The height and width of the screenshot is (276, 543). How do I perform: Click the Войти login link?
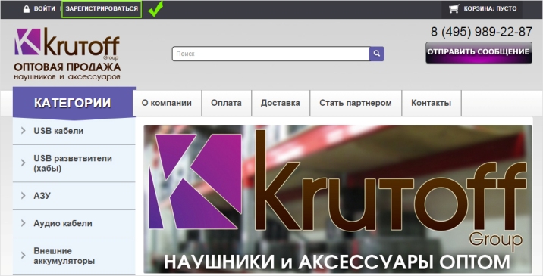click(44, 8)
